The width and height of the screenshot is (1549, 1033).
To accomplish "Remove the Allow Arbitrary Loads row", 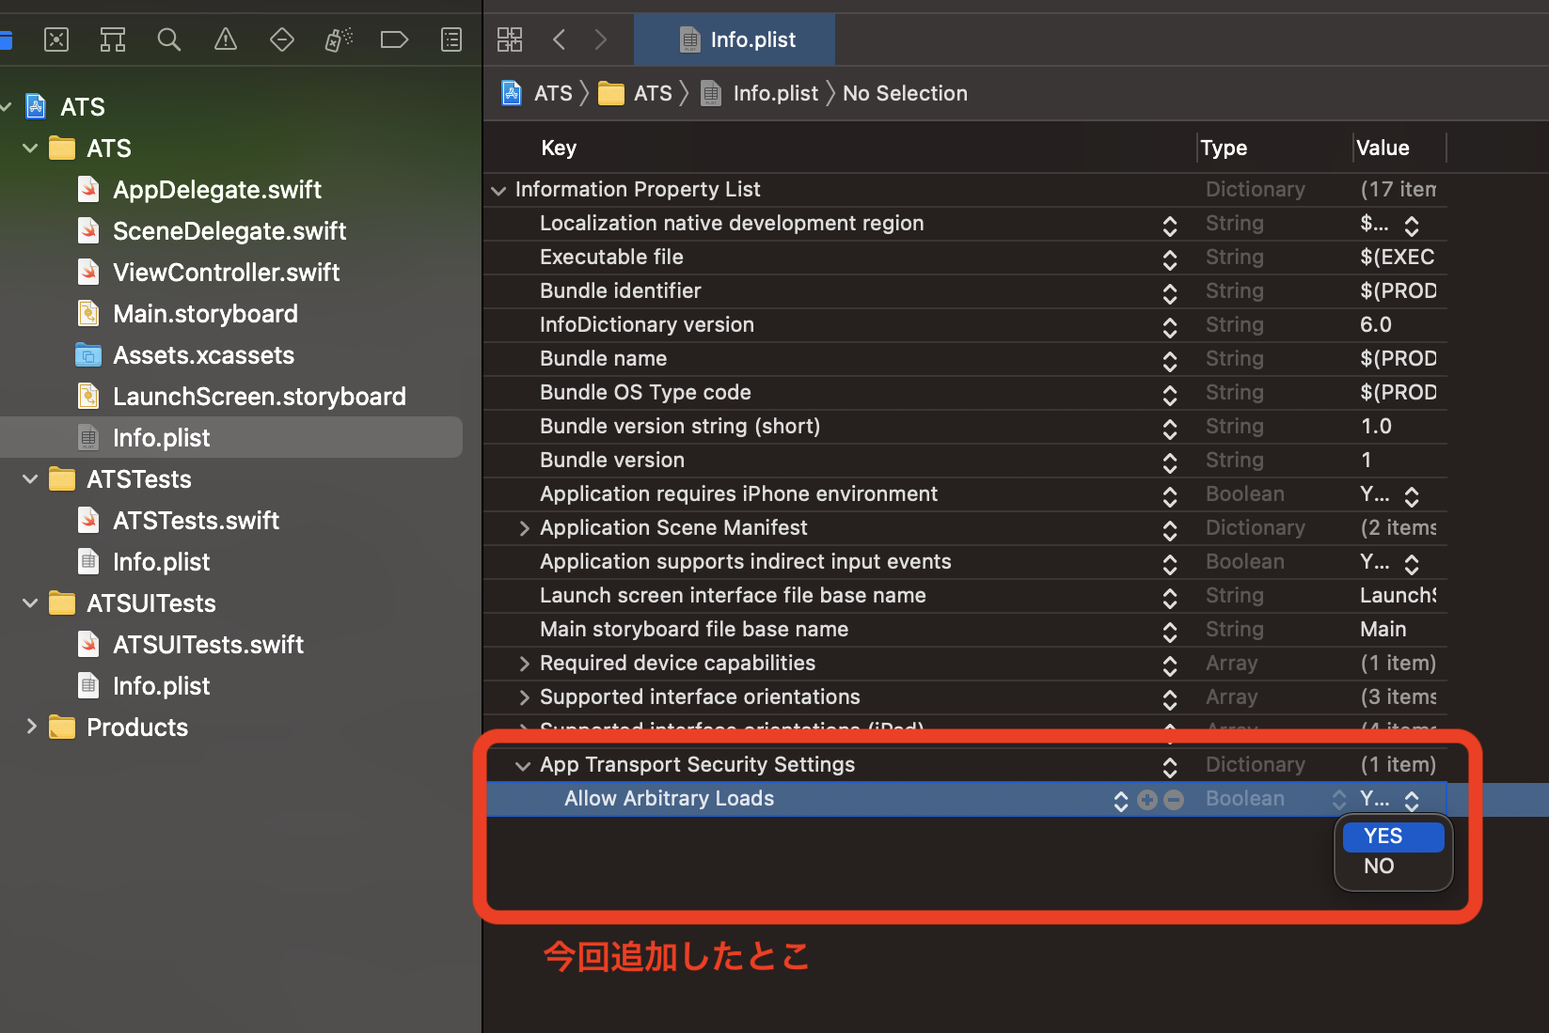I will [1174, 800].
